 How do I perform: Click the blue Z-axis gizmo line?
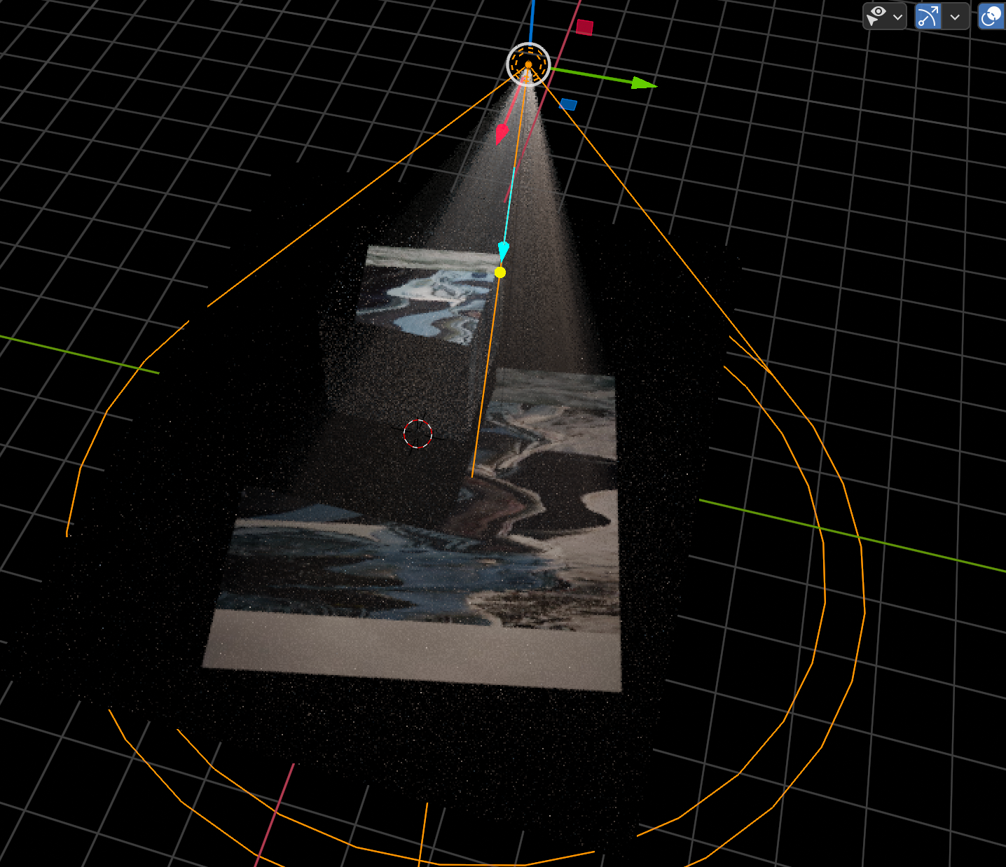532,21
